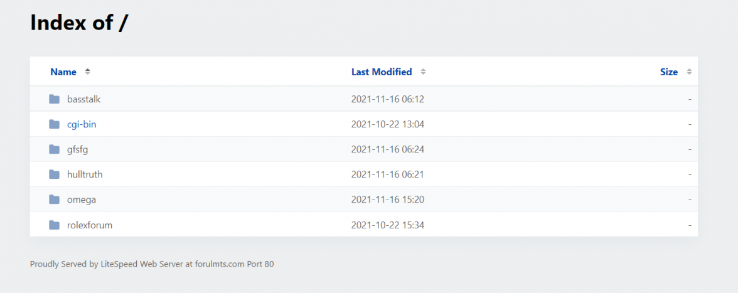Click the sort arrows next to Size

click(689, 72)
